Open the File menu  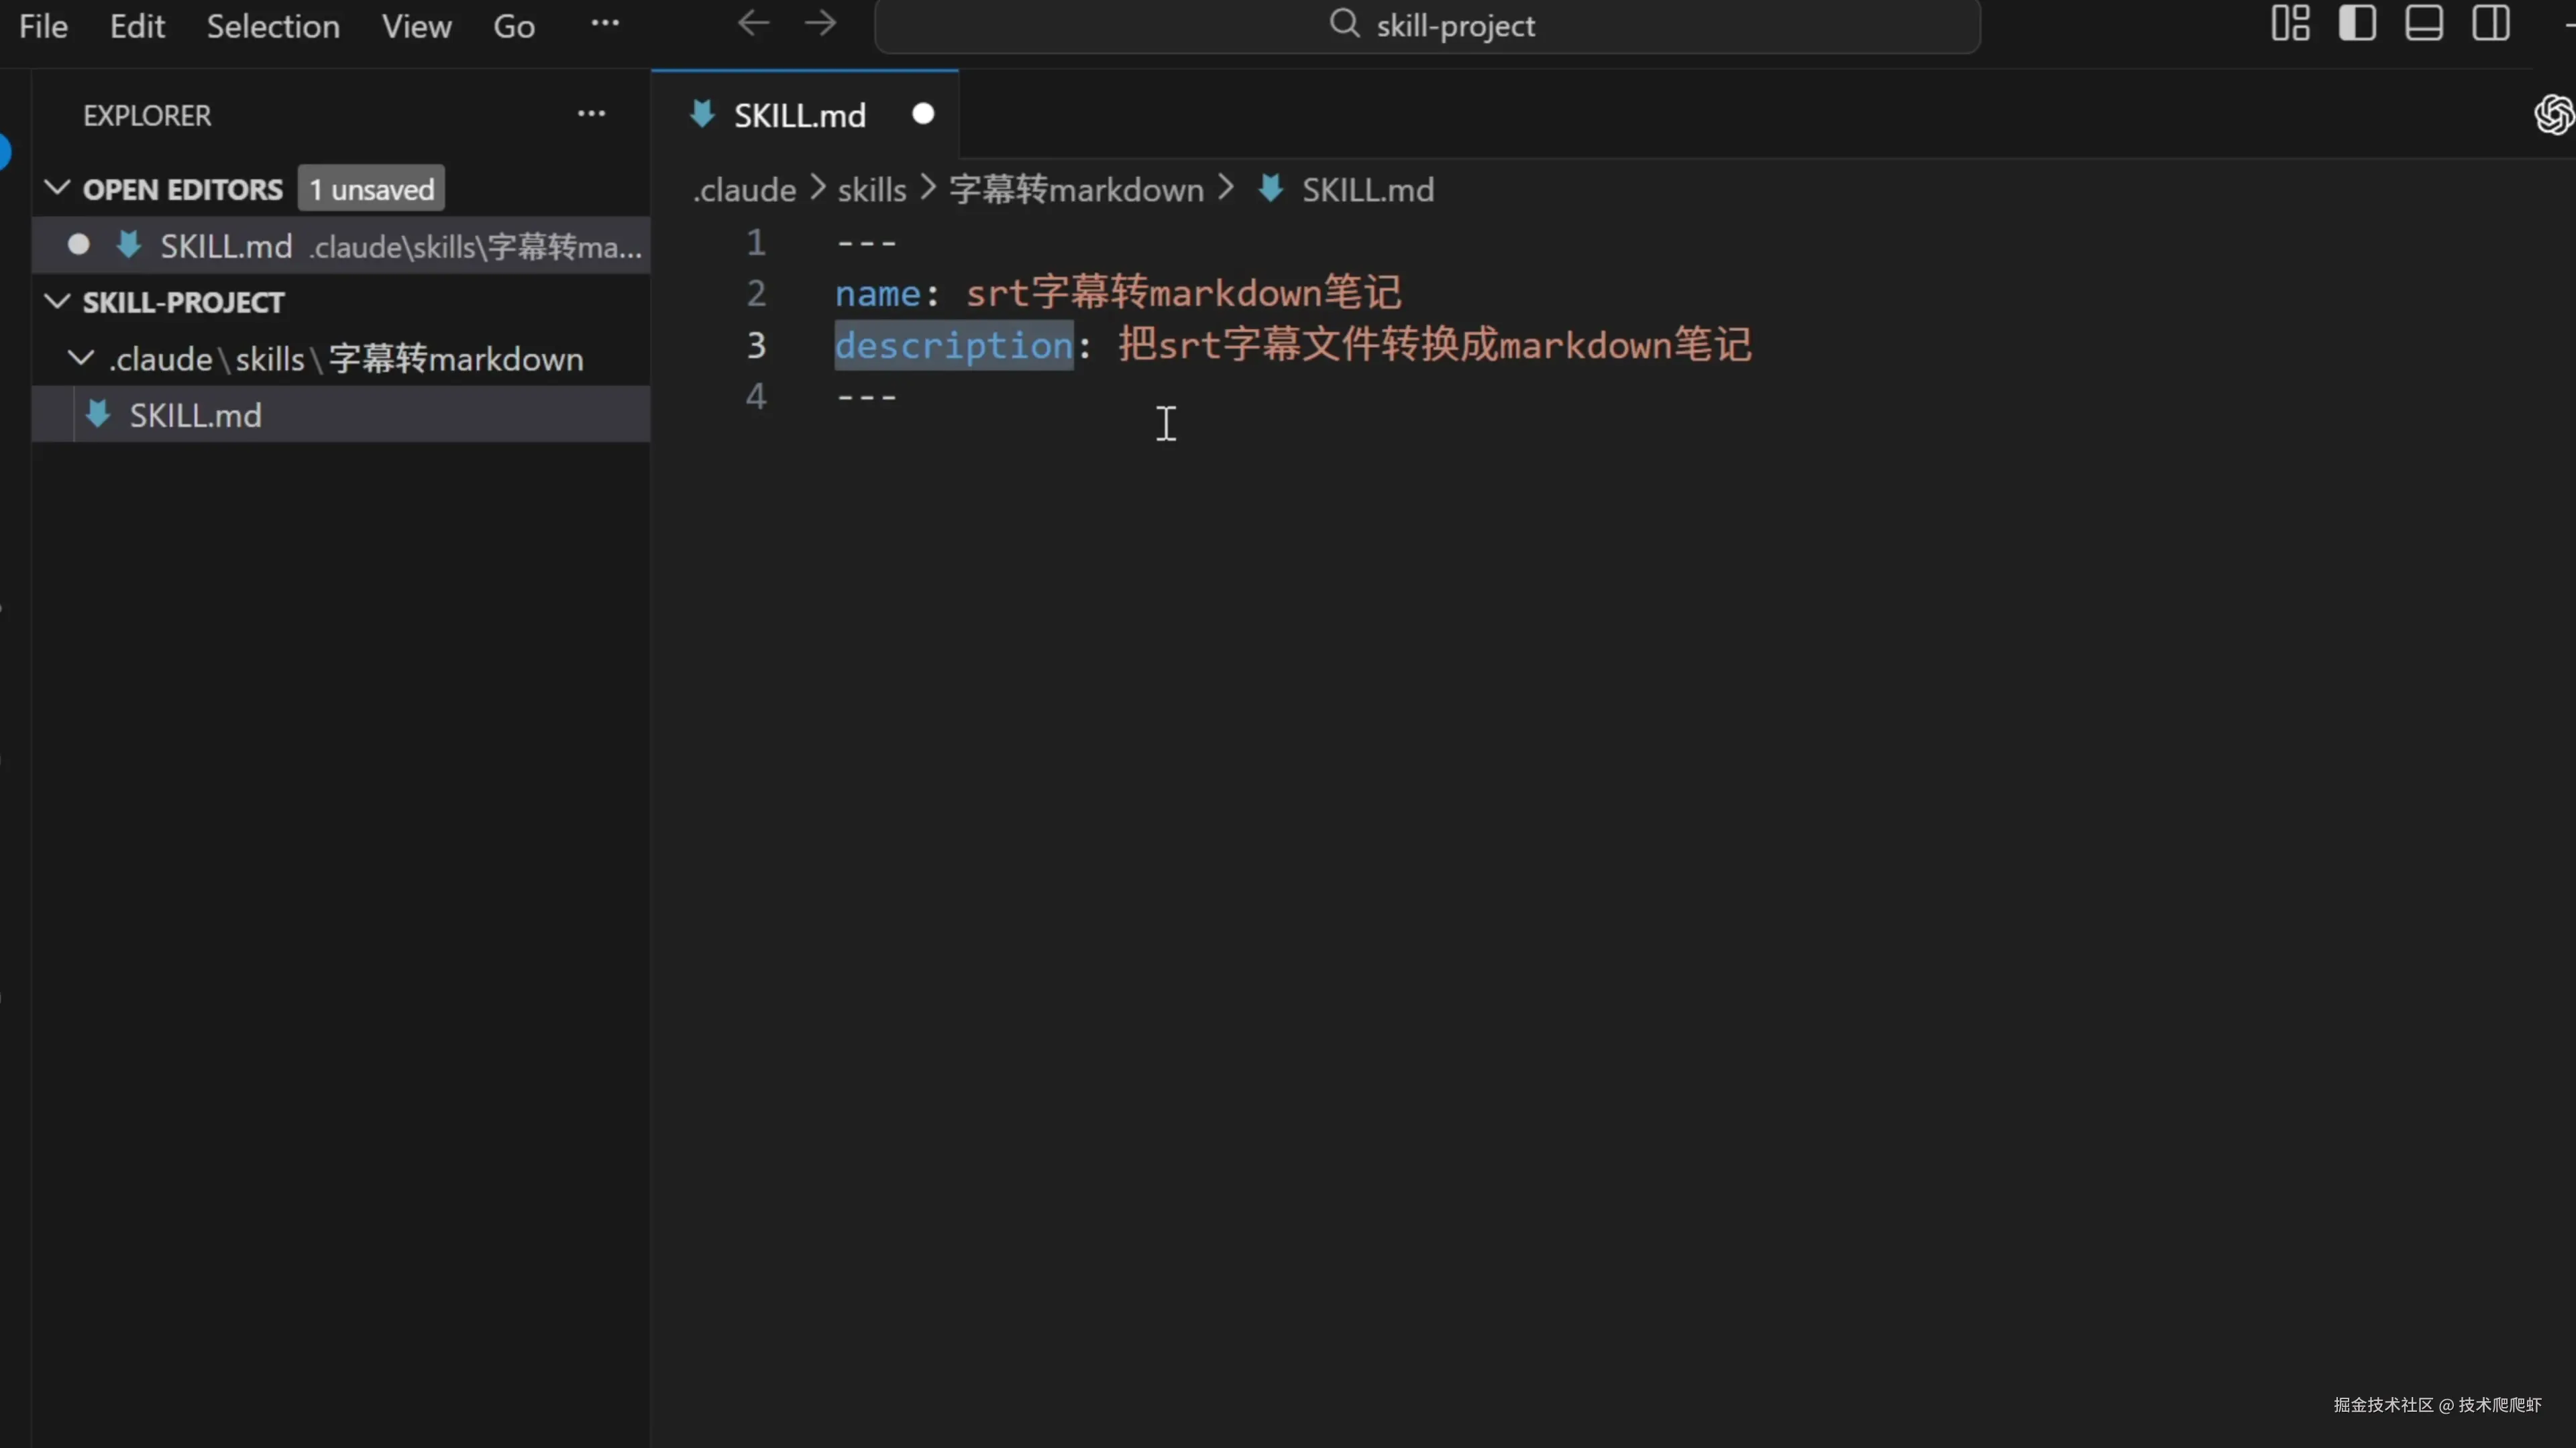(x=43, y=26)
